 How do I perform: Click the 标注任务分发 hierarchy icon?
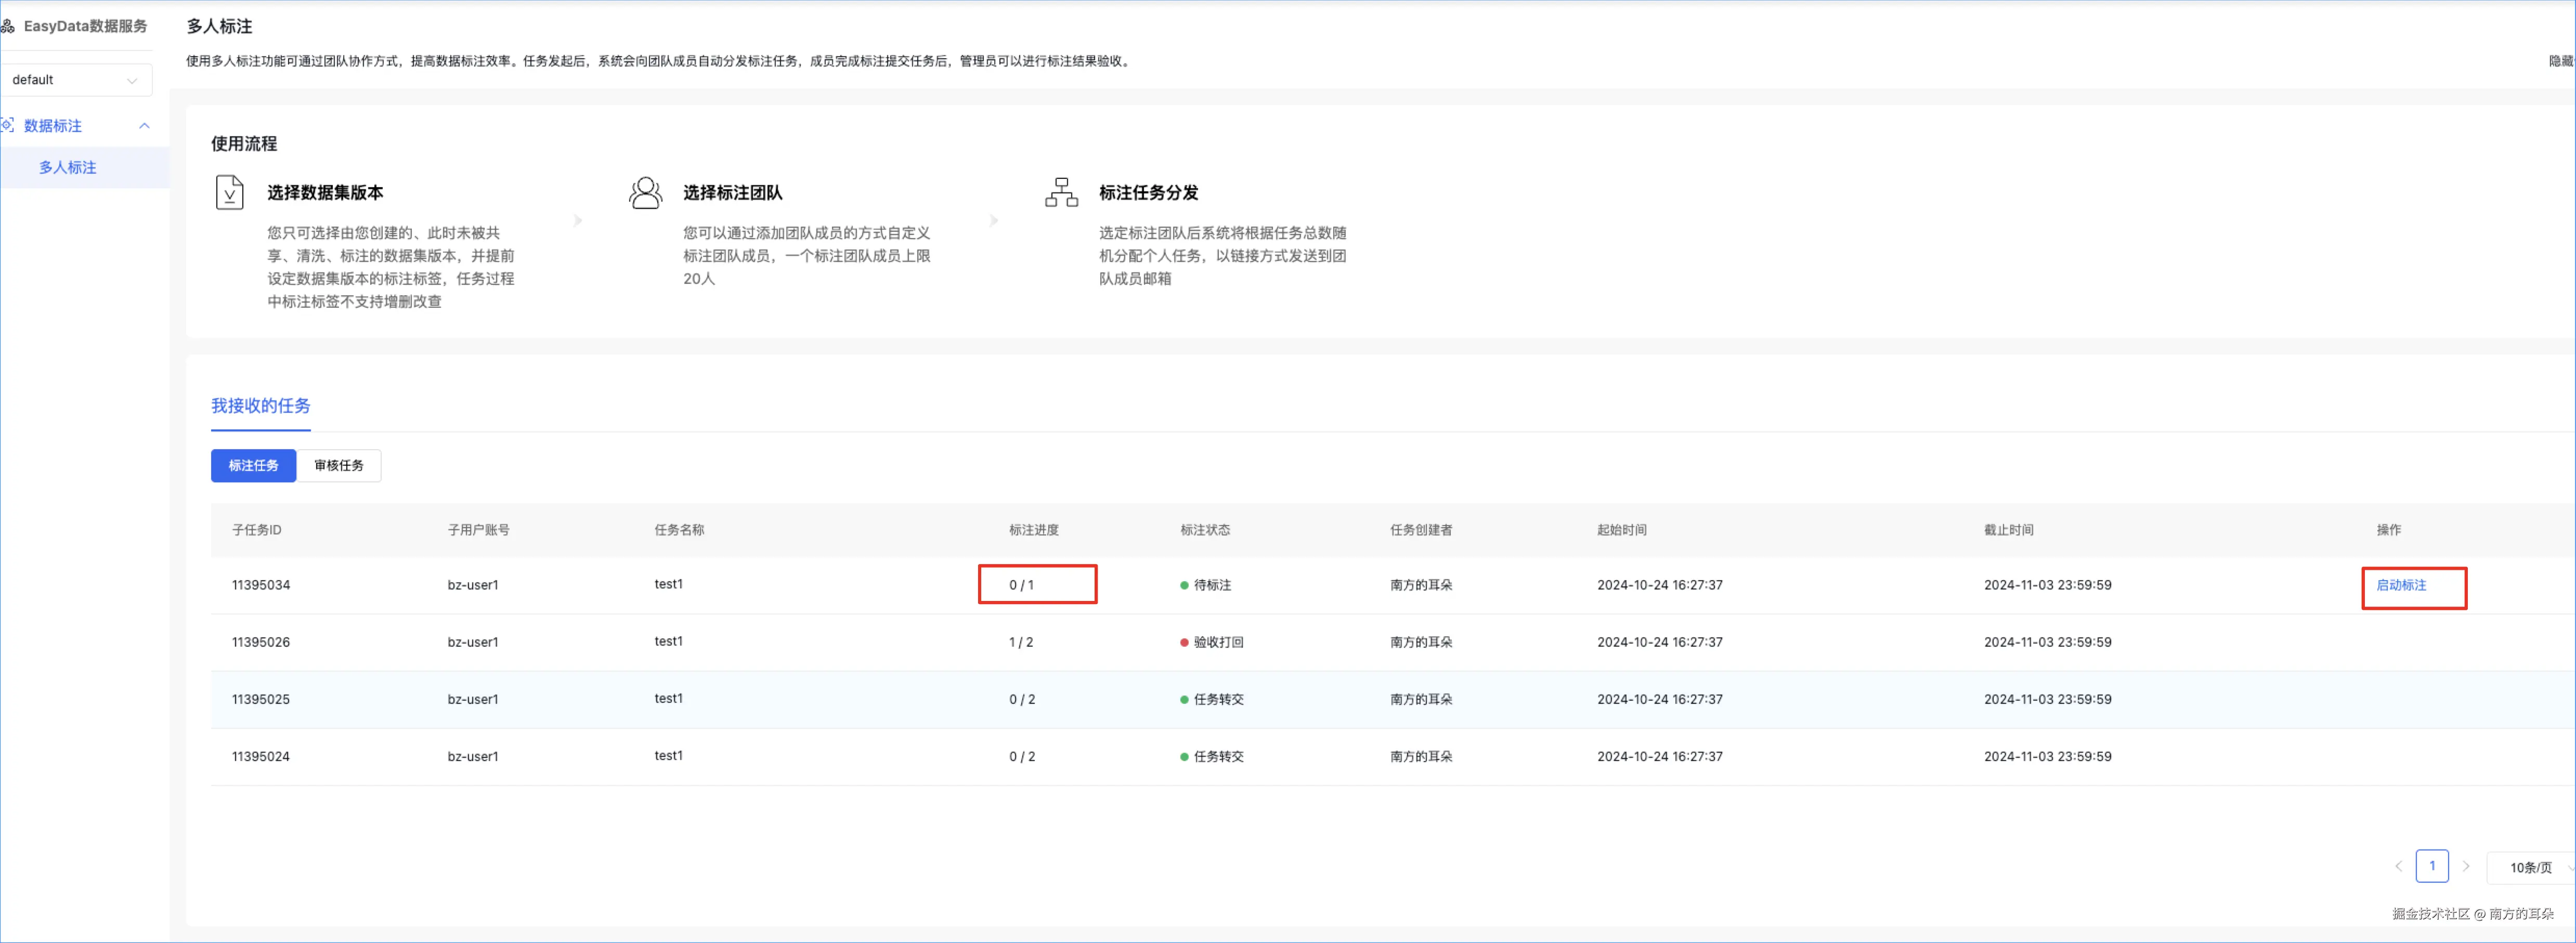1061,192
